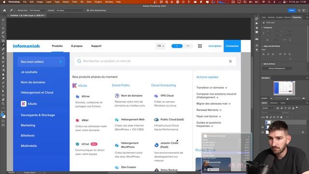Open the Sample Size dropdown
The height and width of the screenshot is (174, 309).
(x=38, y=10)
